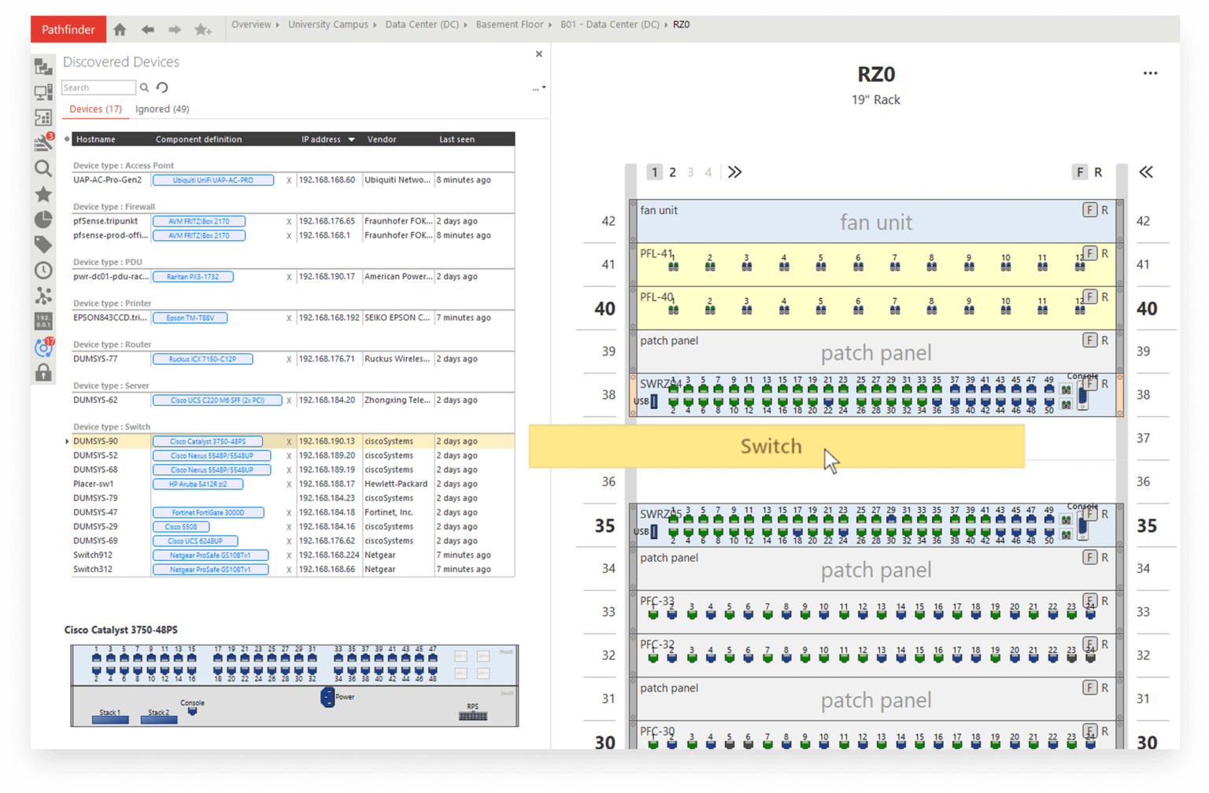Screen dimensions: 1209x793
Task: Select rack page 2
Action: [672, 172]
